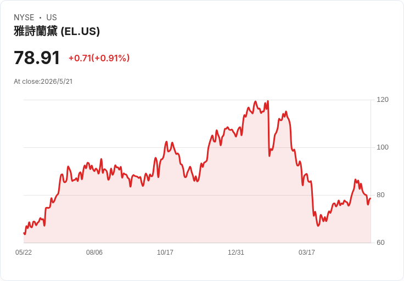Image resolution: width=404 pixels, height=281 pixels.
Task: Click the At close:2026/5/21 timestamp
Action: [43, 82]
